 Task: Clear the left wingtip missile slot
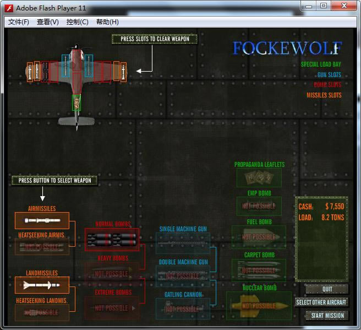(30, 71)
